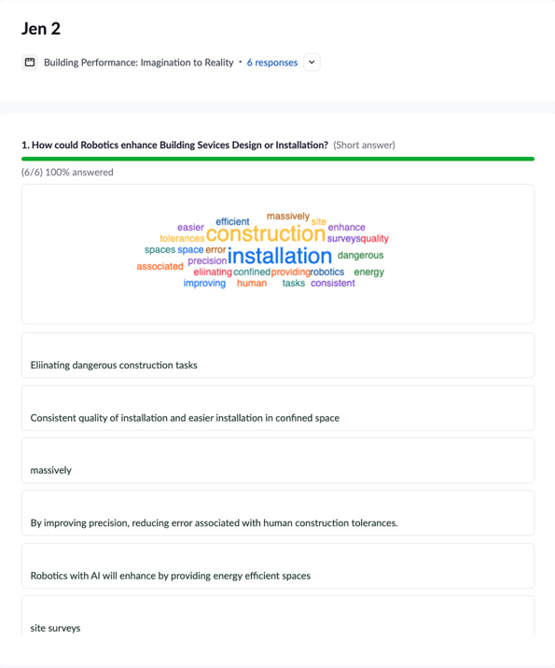Screen dimensions: 555x668
Task: Click the '(6/6) 100% answered' label
Action: [67, 172]
